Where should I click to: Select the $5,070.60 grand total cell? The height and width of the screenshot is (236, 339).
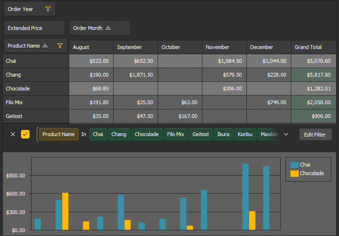(x=314, y=61)
